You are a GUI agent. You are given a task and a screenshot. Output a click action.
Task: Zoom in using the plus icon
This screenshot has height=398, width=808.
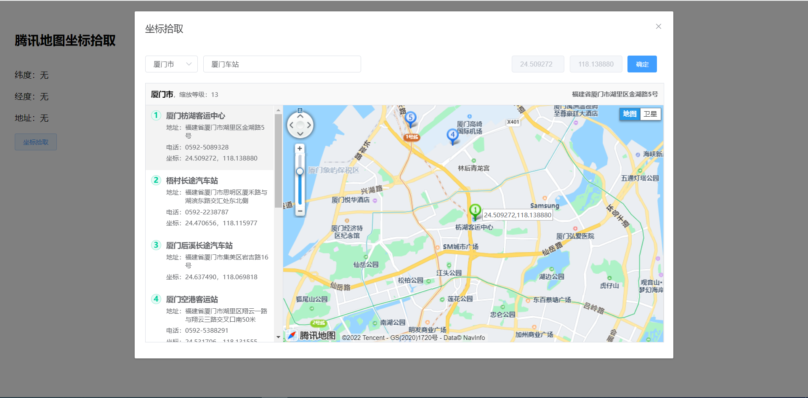click(300, 148)
